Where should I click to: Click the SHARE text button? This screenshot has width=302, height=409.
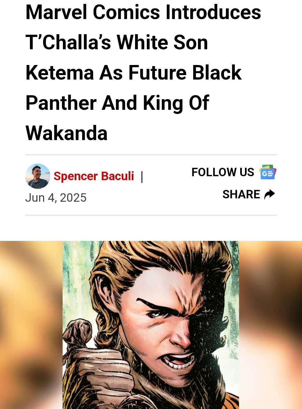click(241, 194)
